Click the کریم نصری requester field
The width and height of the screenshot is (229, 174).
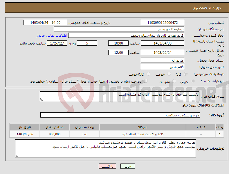(x=126, y=35)
